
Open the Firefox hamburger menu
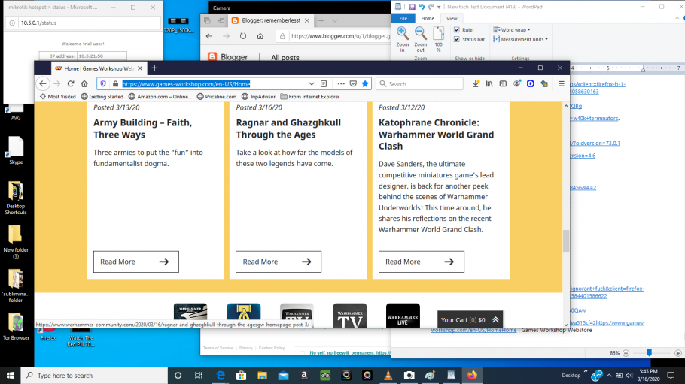[x=561, y=83]
